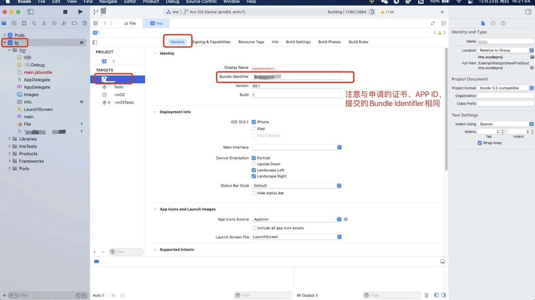Open the Symbol navigator
The width and height of the screenshot is (535, 300).
[x=24, y=23]
